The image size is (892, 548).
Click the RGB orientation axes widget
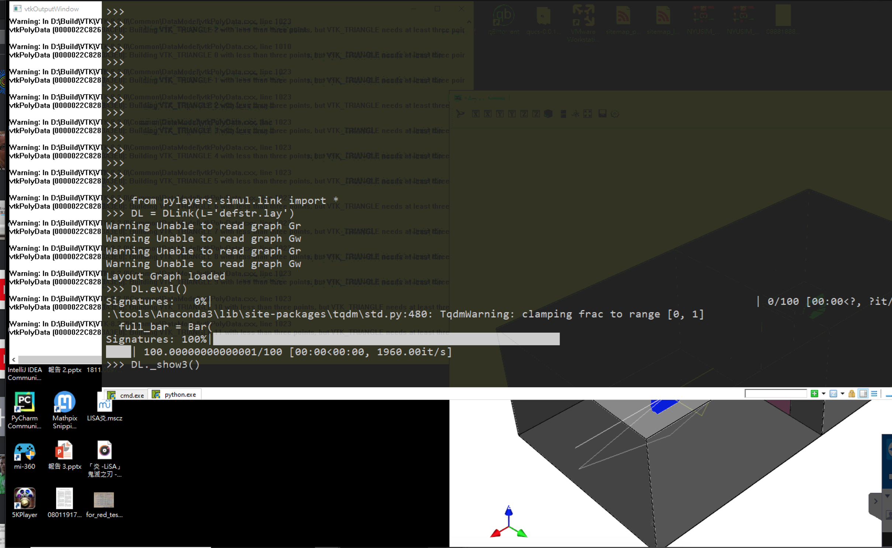click(x=509, y=521)
